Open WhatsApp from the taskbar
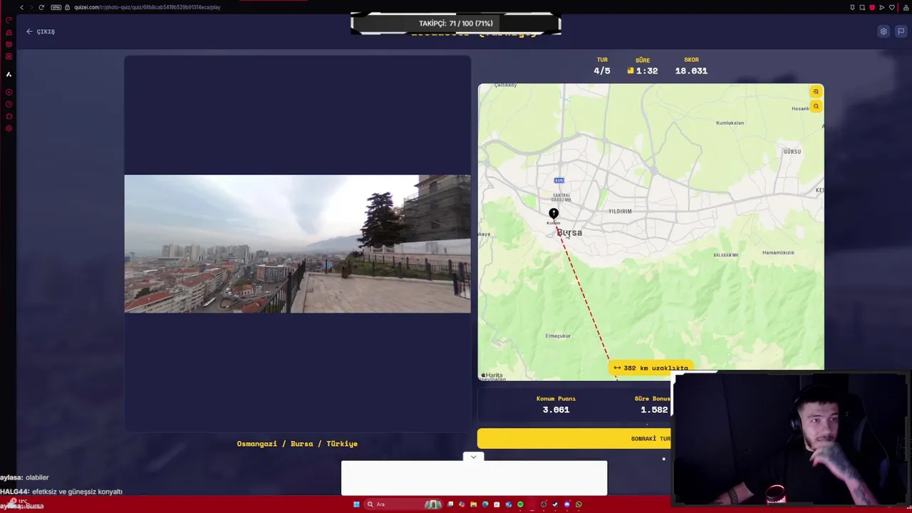The height and width of the screenshot is (513, 912). pos(579,504)
